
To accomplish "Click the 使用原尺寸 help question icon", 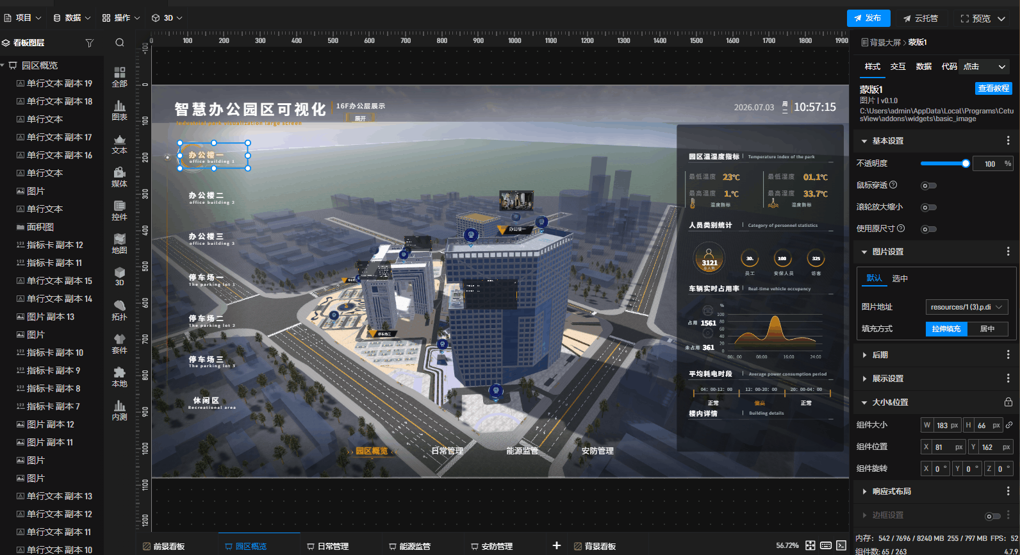I will (x=901, y=228).
